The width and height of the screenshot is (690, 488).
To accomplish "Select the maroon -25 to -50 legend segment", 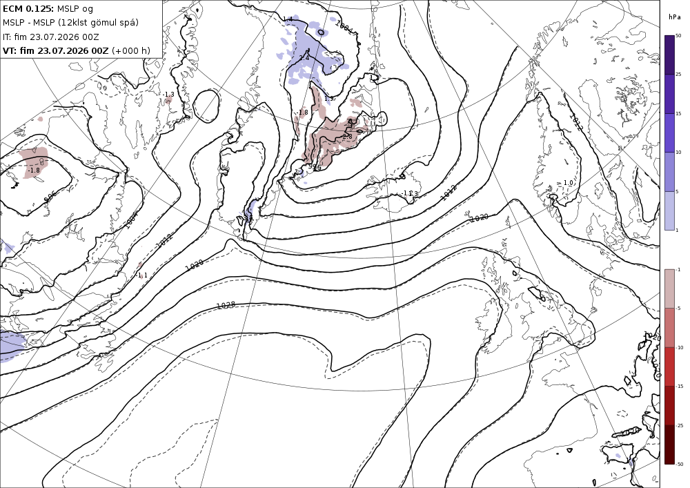I will coord(669,445).
